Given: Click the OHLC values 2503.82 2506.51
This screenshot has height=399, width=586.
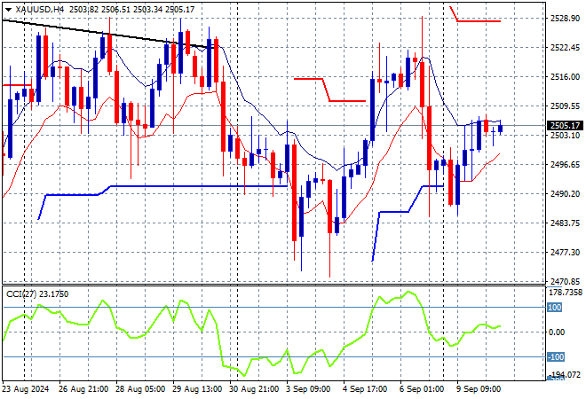Looking at the screenshot, I should [x=99, y=10].
